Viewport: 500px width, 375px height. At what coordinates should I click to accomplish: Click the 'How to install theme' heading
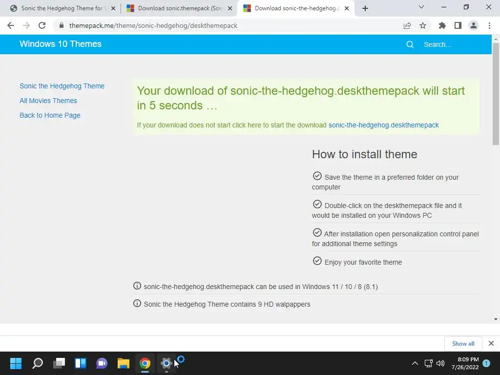(364, 154)
